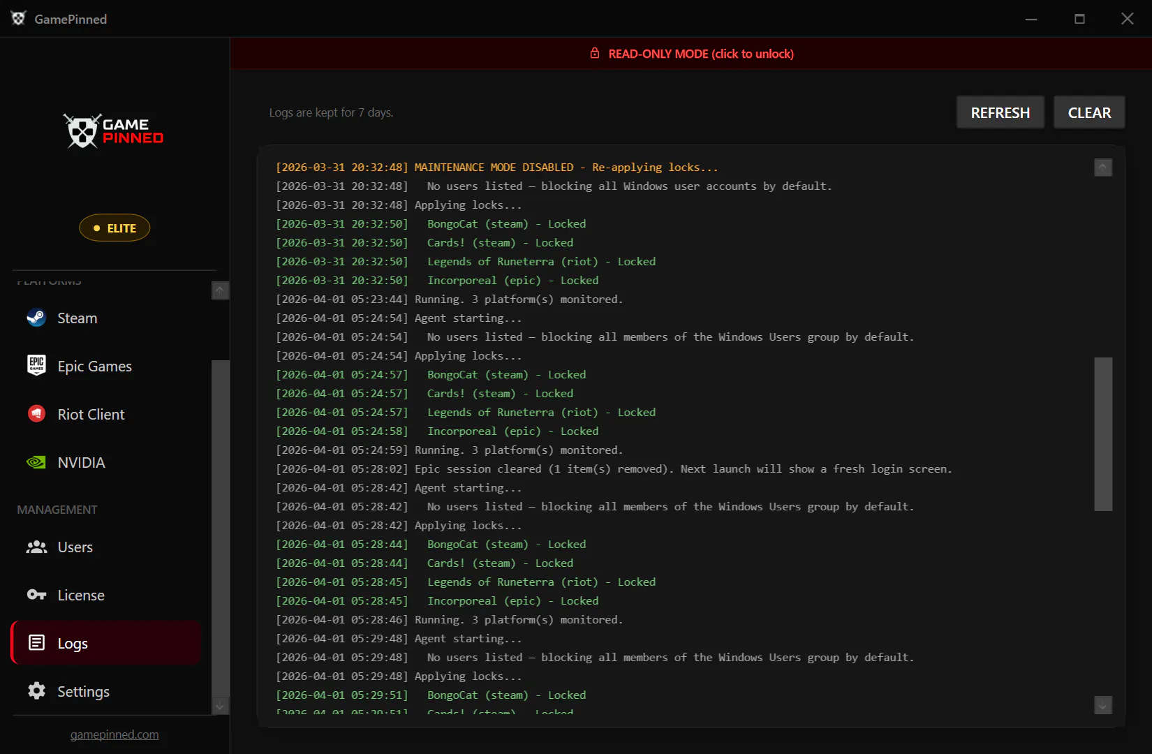Click the Epic Games logo icon
Viewport: 1152px width, 754px height.
(x=36, y=366)
